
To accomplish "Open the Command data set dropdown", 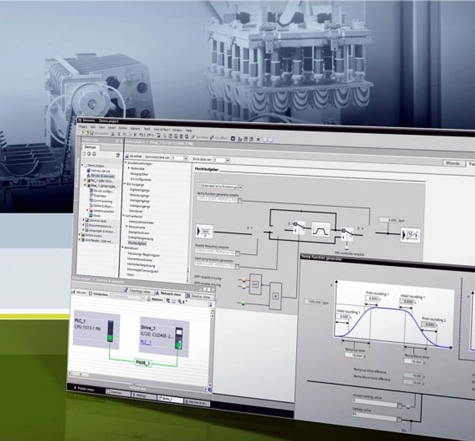I will 186,158.
